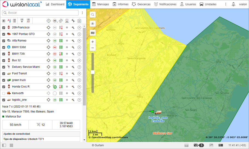This screenshot has height=149, width=249.
Task: Uncheck the Ford Transit checkbox
Action: tap(4, 74)
